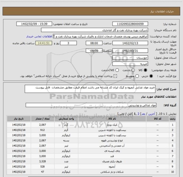The image size is (183, 177).
Task: Choose the جزیی purchase process option
Action: 151,76
